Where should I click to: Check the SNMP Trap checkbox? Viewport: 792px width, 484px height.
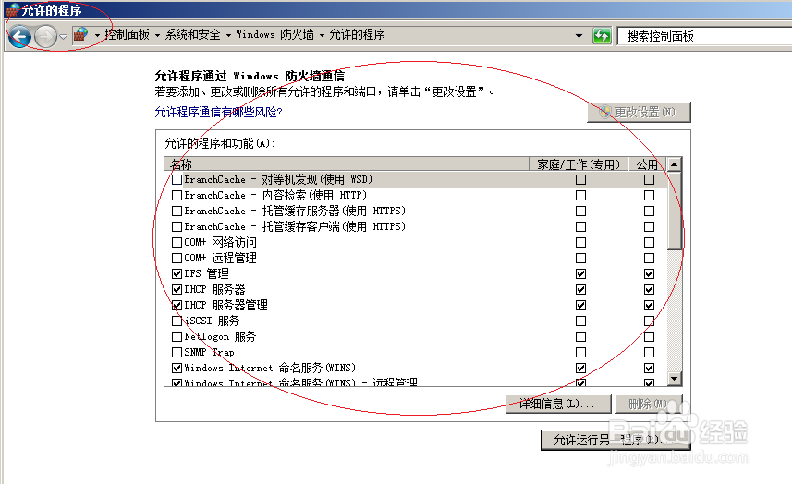[177, 352]
